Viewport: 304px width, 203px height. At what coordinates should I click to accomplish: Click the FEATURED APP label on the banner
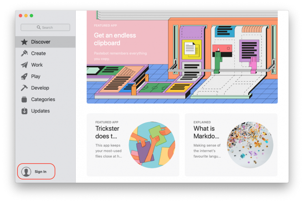pos(105,26)
